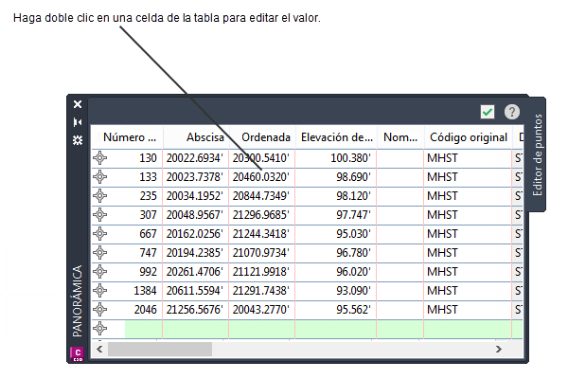
Task: Click Abscisa cell 20261.4706'
Action: [x=196, y=272]
